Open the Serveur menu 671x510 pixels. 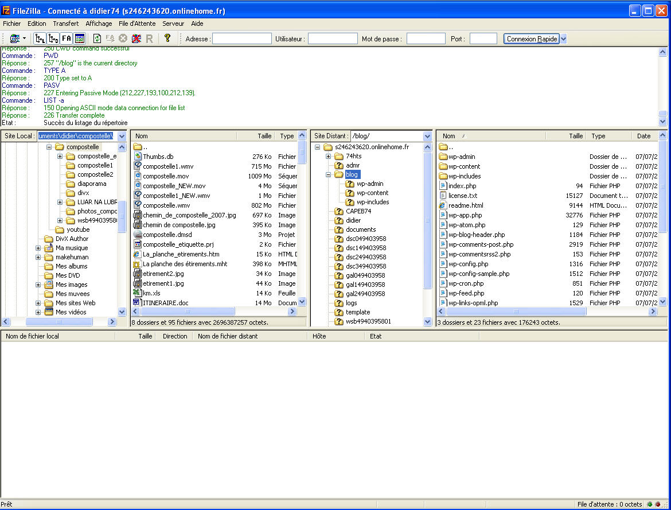(173, 24)
